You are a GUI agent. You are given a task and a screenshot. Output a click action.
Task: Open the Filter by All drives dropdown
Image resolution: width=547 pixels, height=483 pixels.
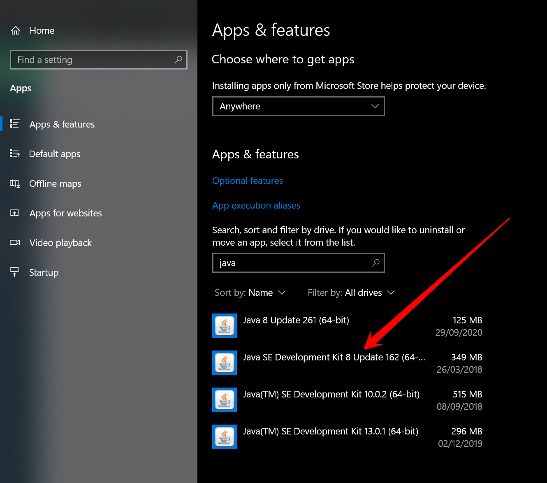(351, 293)
